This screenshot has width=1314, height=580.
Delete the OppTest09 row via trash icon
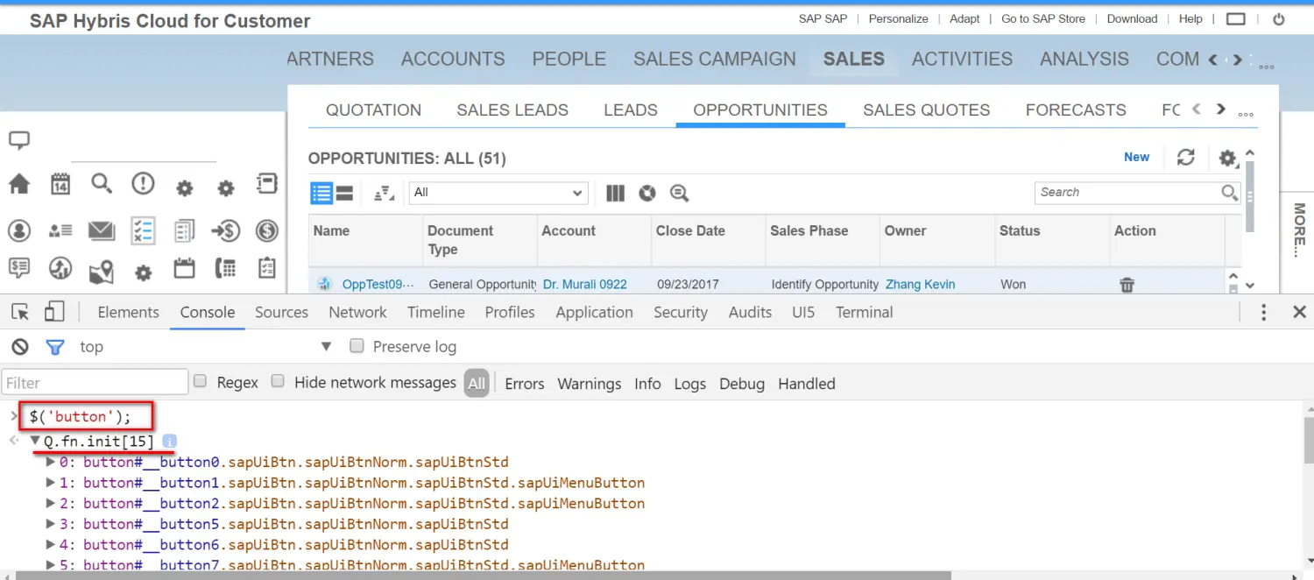(1127, 284)
